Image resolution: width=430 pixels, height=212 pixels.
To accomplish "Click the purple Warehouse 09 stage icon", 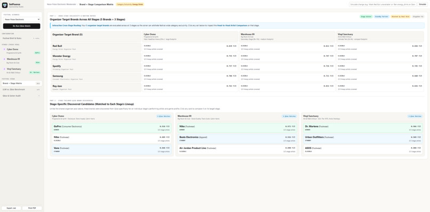I will (4, 59).
